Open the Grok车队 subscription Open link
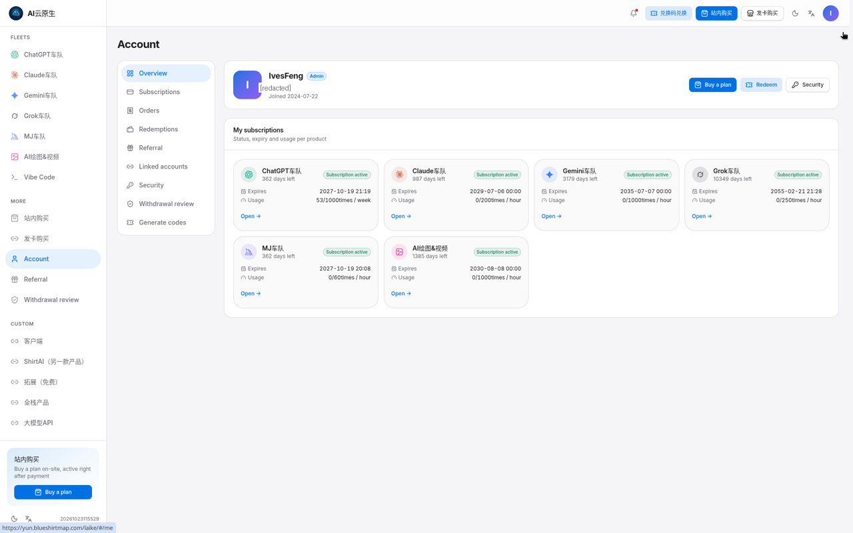Image resolution: width=853 pixels, height=533 pixels. (702, 216)
